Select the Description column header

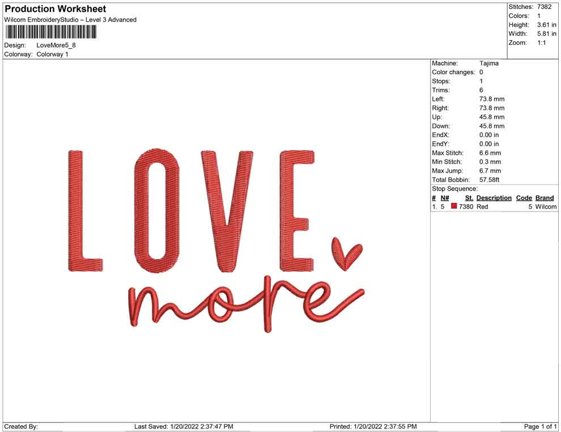click(x=494, y=197)
